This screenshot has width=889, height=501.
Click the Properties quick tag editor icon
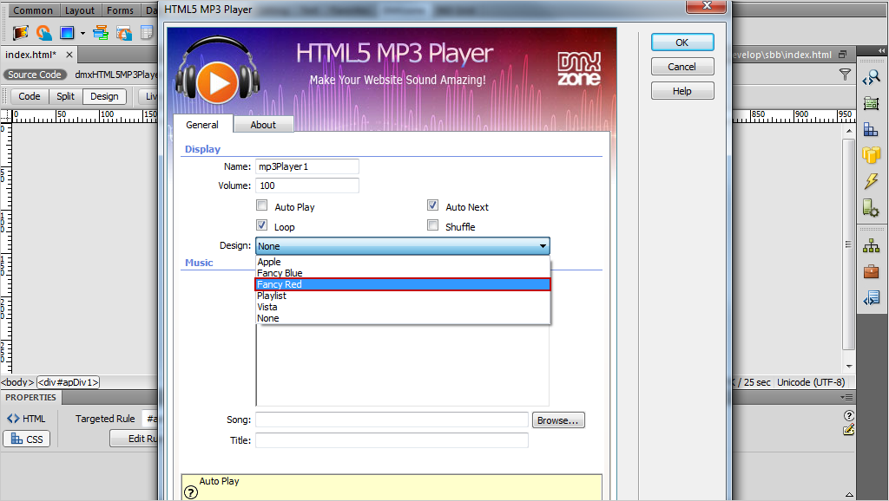click(849, 430)
